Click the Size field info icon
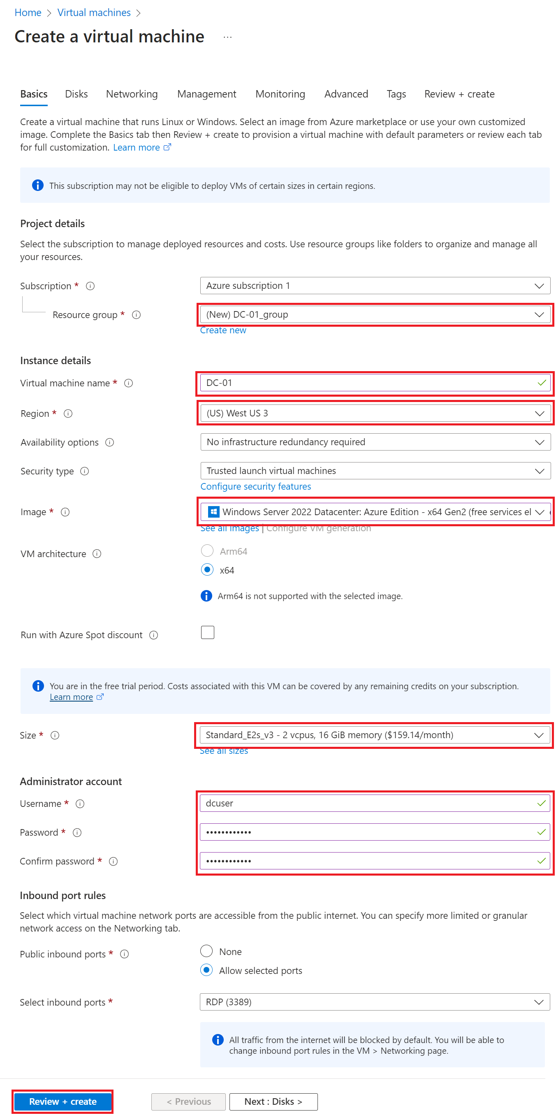This screenshot has width=556, height=1120. point(55,735)
